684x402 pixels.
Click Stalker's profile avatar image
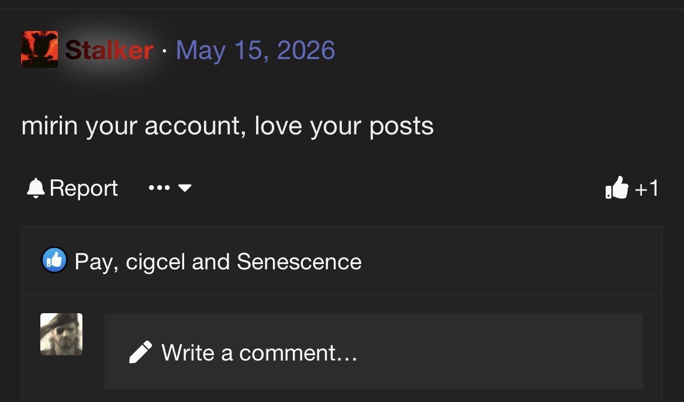pos(39,49)
